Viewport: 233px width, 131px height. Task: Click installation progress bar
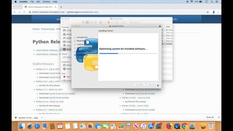point(128,53)
